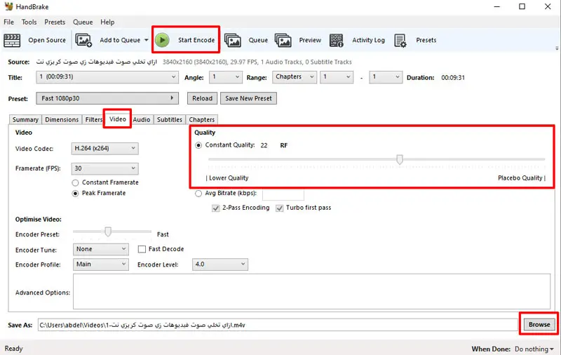Click the Open Source film clapper icon
Screen dimensions: 561x355
(12, 41)
